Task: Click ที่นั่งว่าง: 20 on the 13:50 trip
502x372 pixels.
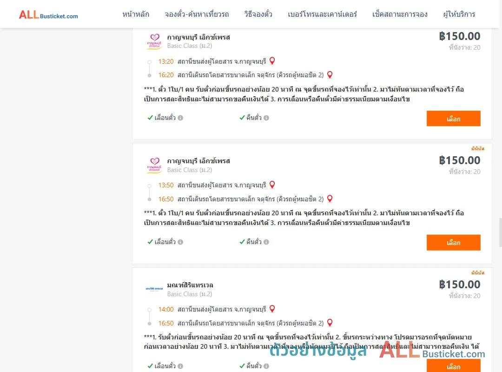Action: click(x=464, y=172)
